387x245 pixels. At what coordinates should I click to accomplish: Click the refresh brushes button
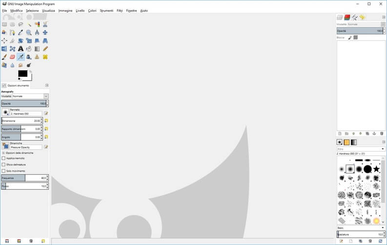380,241
